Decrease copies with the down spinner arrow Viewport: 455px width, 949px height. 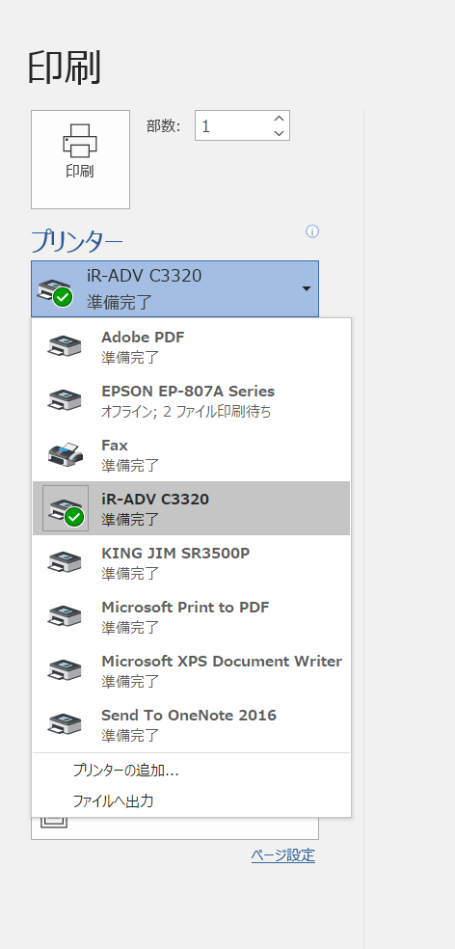click(279, 133)
